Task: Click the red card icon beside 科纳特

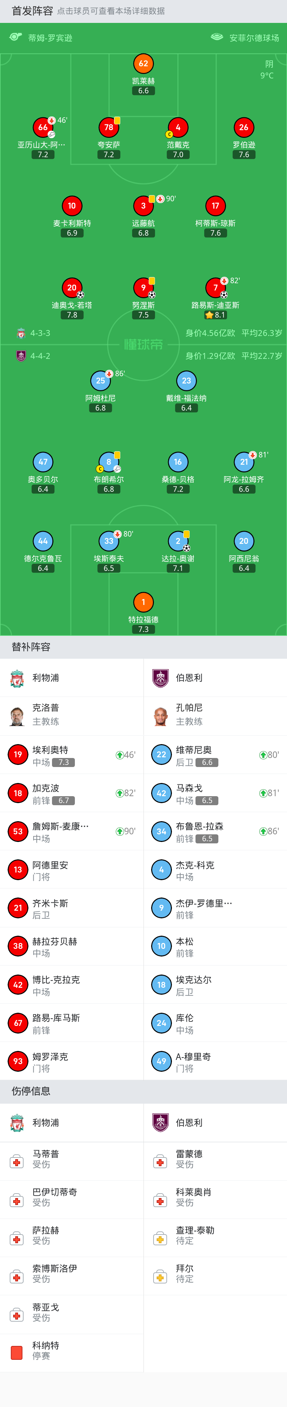Action: tap(17, 1353)
